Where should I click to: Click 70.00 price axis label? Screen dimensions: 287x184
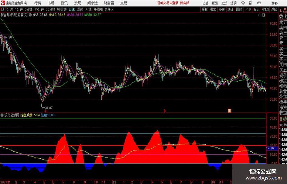tap(273, 24)
